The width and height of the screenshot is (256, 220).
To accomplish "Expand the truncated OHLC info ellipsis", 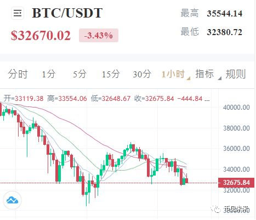I will coord(207,99).
